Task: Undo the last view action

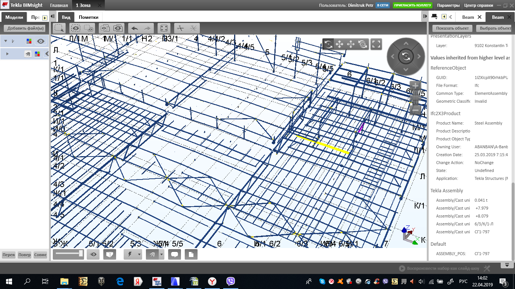Action: click(x=135, y=28)
